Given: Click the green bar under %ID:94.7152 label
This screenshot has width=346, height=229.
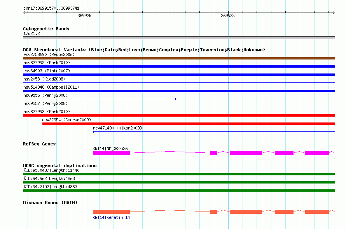Looking at the screenshot, I should click(x=179, y=191).
